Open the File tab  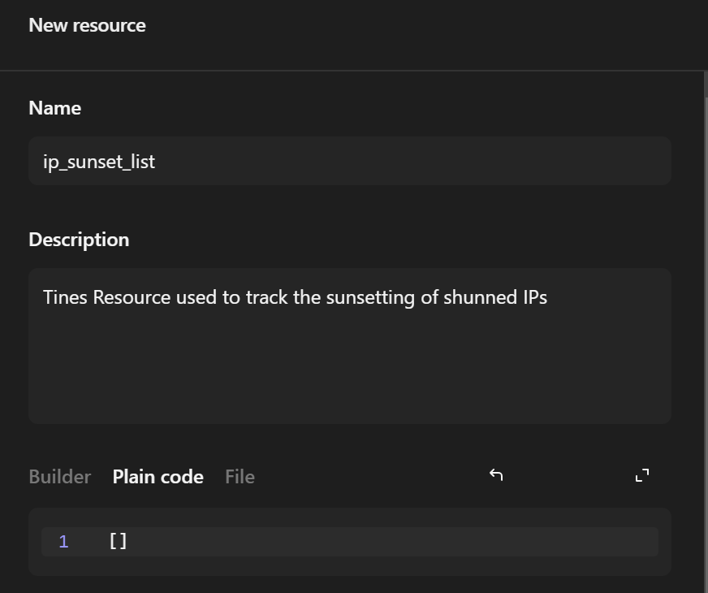pos(240,477)
